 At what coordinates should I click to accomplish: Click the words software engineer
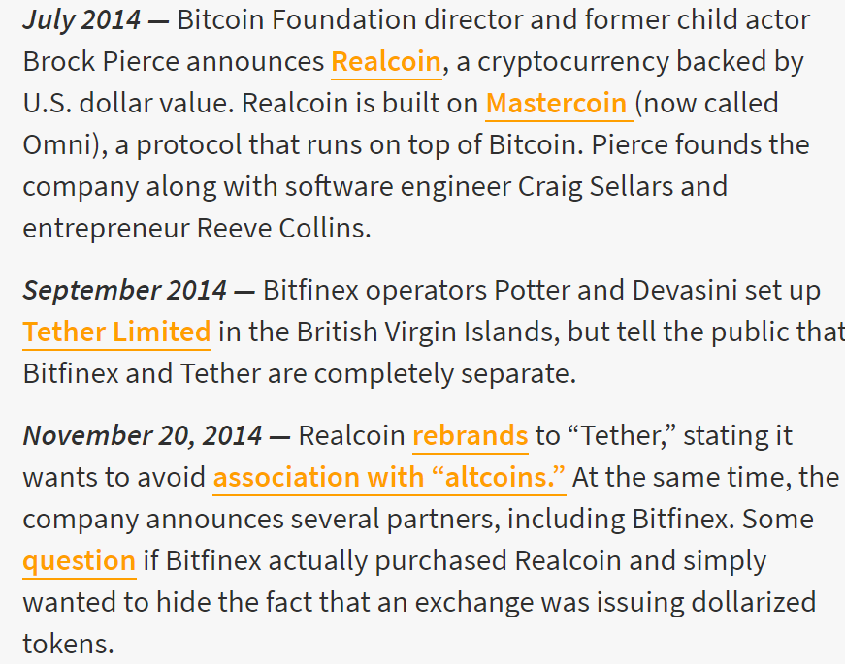[x=398, y=187]
